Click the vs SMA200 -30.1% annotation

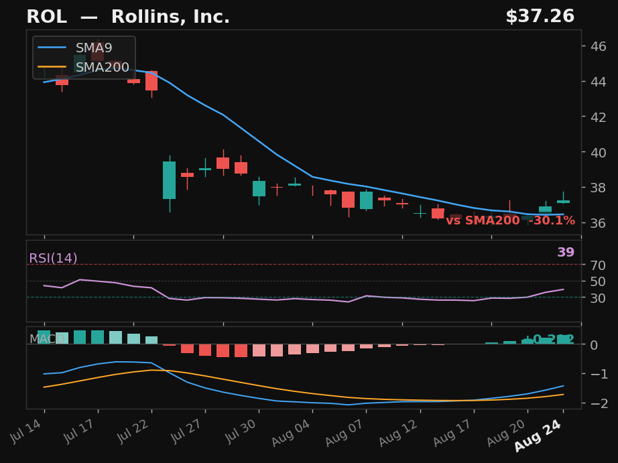[x=510, y=220]
